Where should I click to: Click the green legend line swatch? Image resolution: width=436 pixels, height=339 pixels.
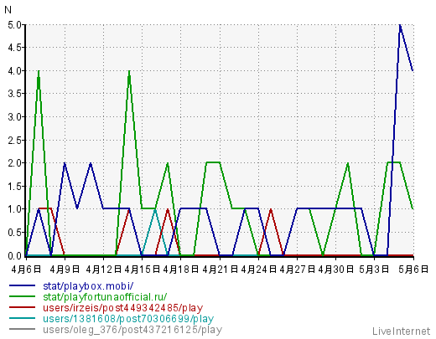coord(23,296)
